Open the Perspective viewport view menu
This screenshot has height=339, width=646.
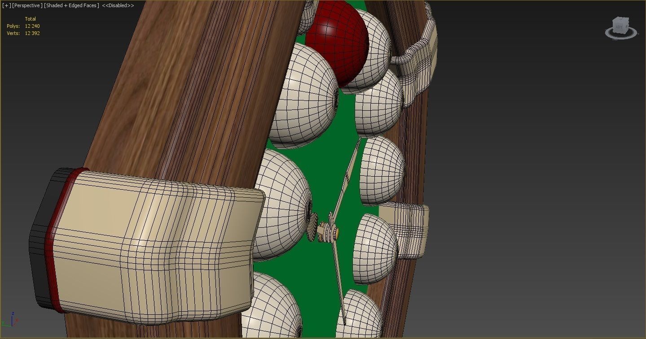tap(27, 5)
